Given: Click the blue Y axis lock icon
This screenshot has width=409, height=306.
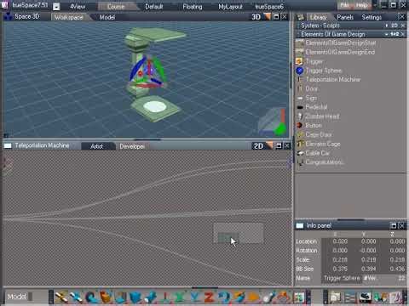Looking at the screenshot, I should tap(194, 297).
